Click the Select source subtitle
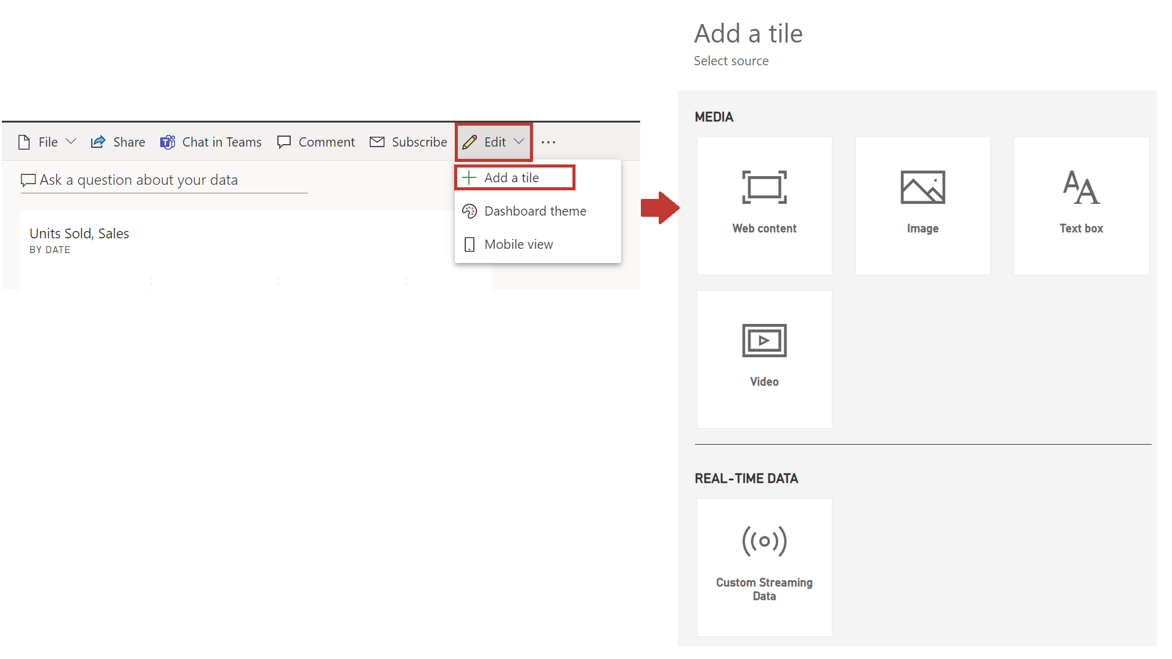1172x659 pixels. coord(731,61)
